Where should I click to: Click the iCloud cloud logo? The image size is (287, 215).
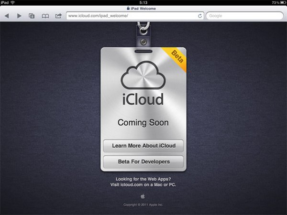pos(143,75)
